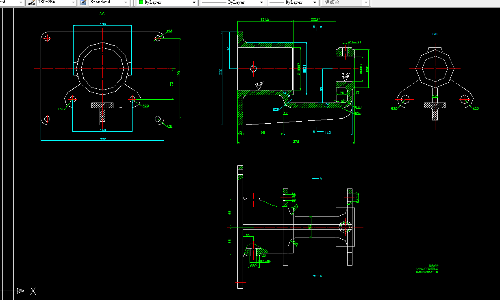
Task: Select the 131.5 toleranced dimension text
Action: (x=265, y=19)
